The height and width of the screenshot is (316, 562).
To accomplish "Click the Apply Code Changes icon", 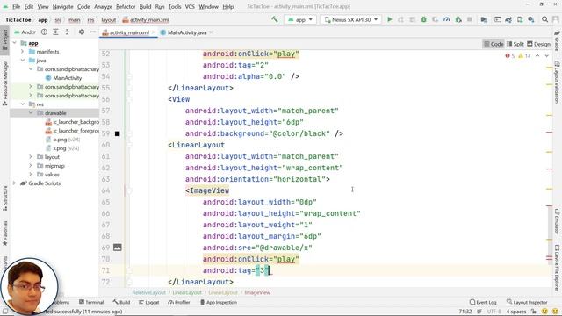I will click(x=412, y=19).
